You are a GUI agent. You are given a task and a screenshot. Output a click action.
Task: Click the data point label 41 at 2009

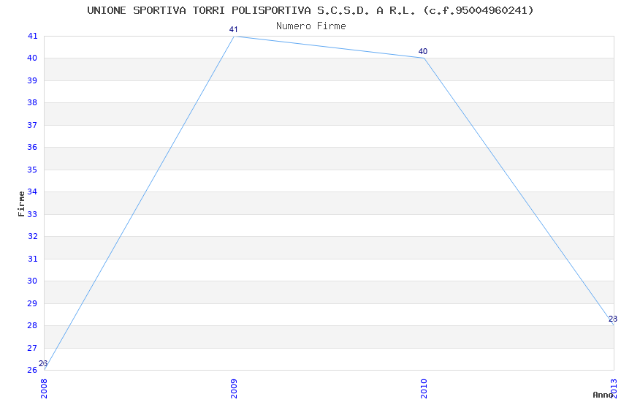click(x=233, y=29)
